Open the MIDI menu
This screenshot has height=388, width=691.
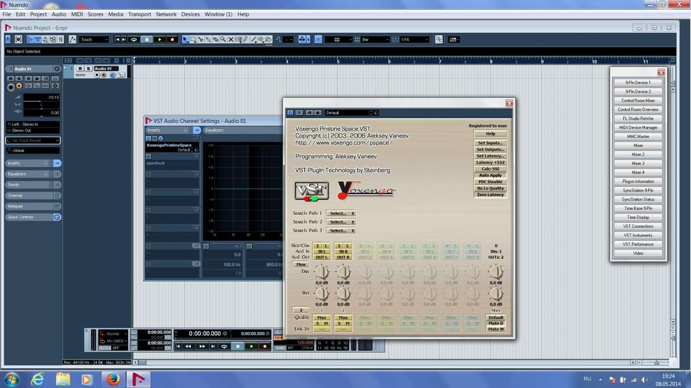click(x=77, y=14)
